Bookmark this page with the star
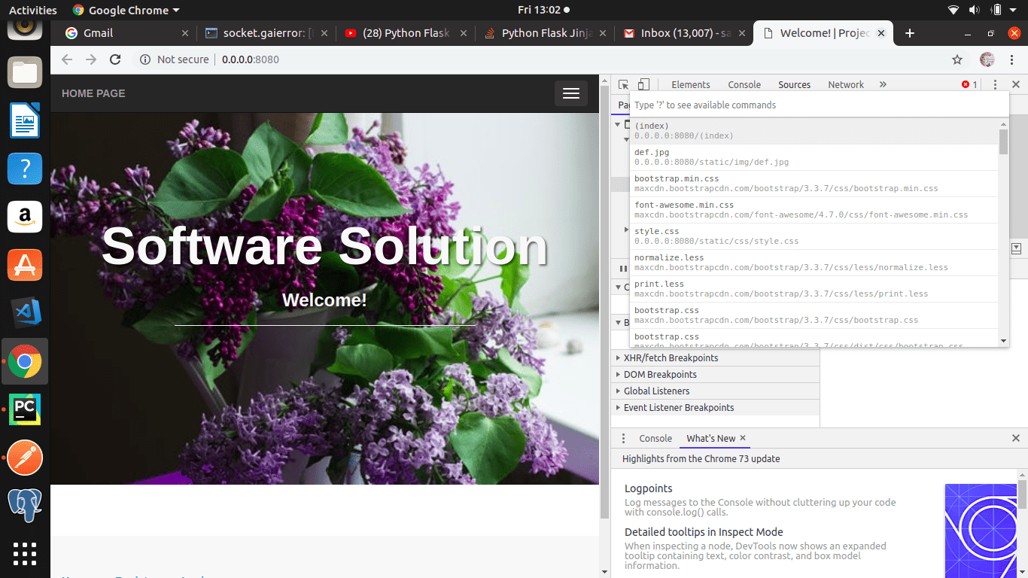 [957, 59]
